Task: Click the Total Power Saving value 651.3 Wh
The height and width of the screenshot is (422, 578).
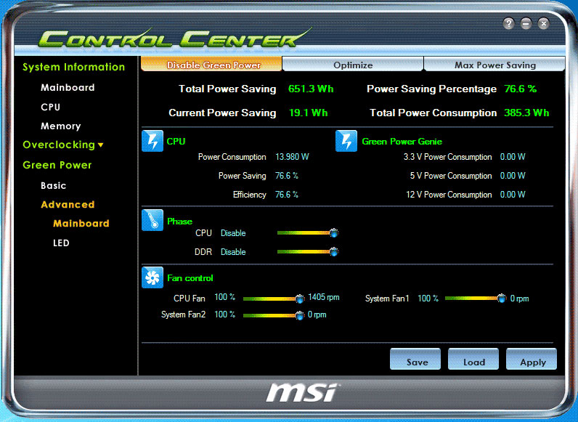Action: click(311, 89)
